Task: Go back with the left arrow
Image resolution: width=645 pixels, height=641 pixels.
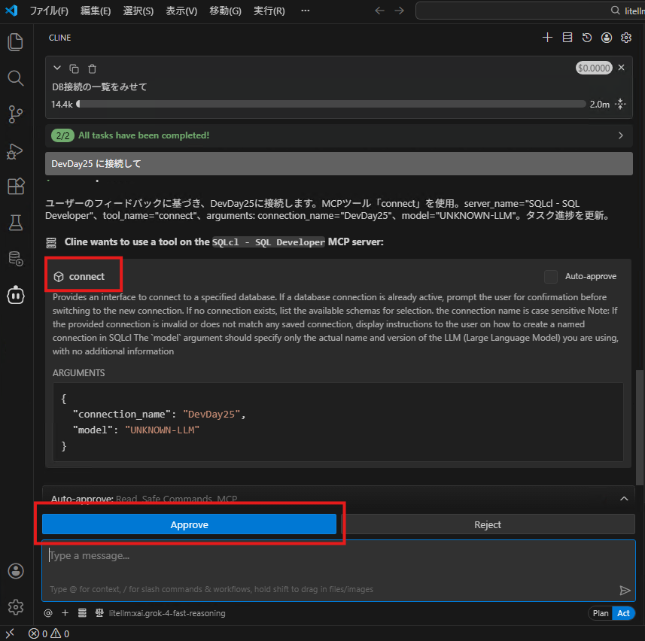Action: point(379,11)
